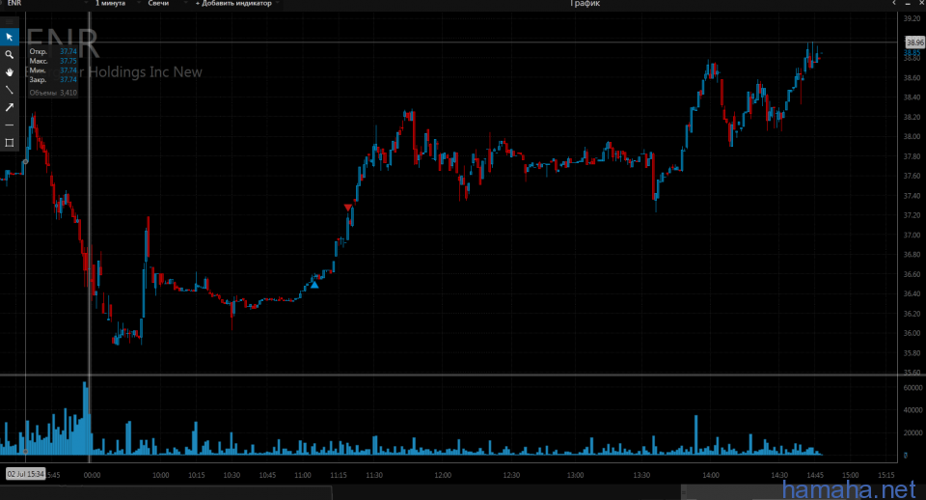
Task: Click the 39.20 price axis label
Action: [912, 19]
